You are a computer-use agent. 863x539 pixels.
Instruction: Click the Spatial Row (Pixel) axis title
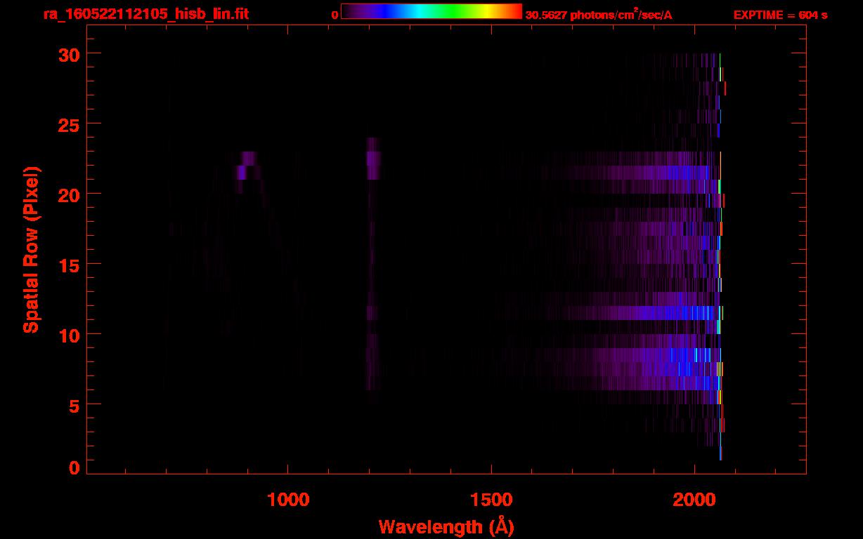30,249
